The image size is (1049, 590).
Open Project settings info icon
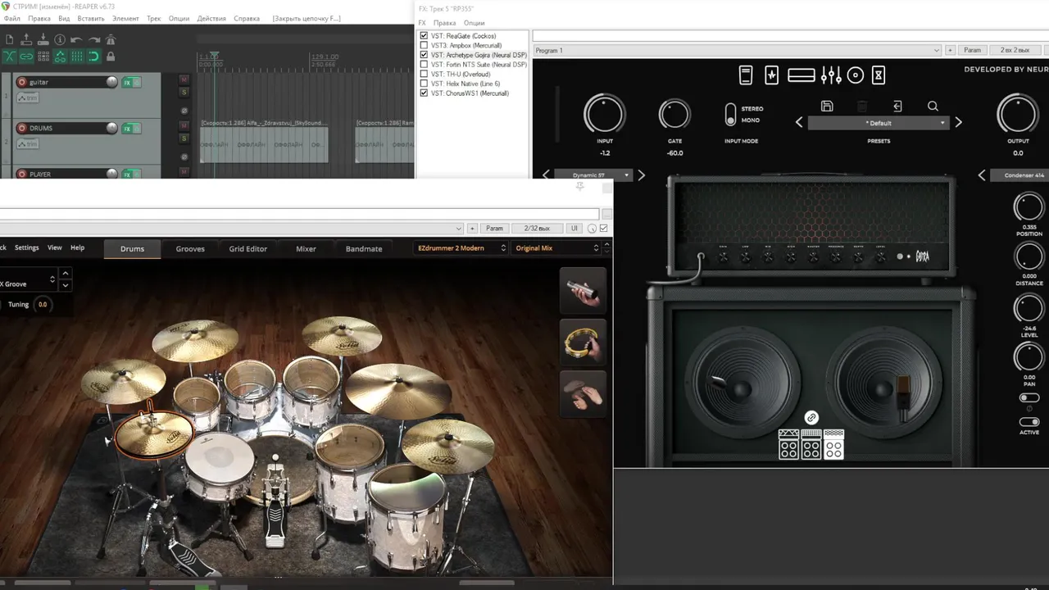[x=60, y=39]
